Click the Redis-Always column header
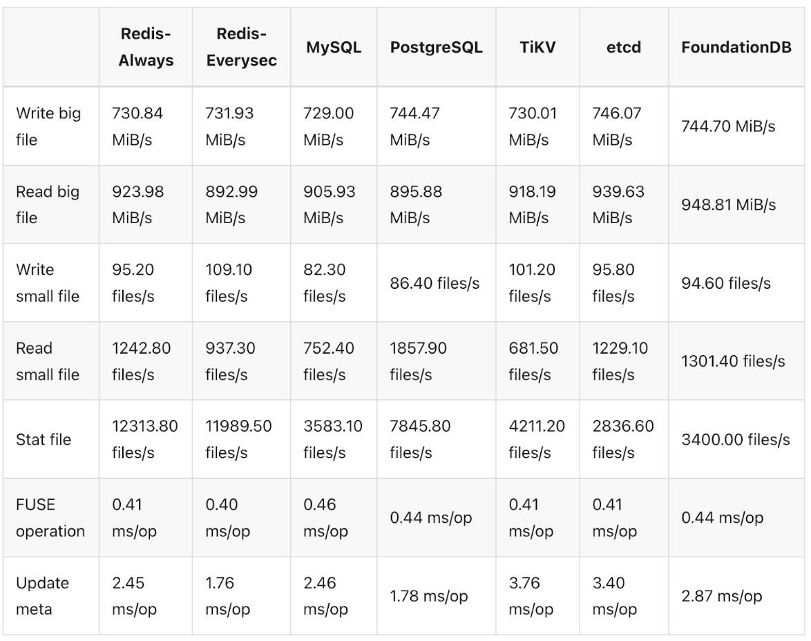 point(146,47)
